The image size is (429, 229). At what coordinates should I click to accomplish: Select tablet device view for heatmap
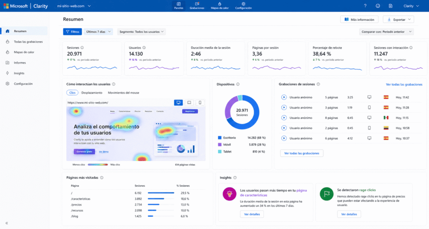click(189, 102)
